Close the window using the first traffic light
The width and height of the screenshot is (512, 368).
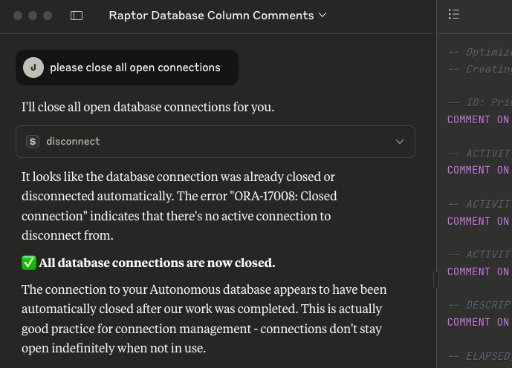(18, 16)
